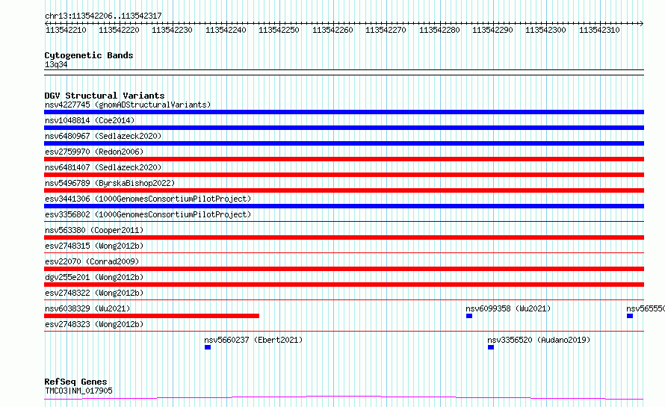Click the DGV Structural Variants track heading

pyautogui.click(x=105, y=96)
